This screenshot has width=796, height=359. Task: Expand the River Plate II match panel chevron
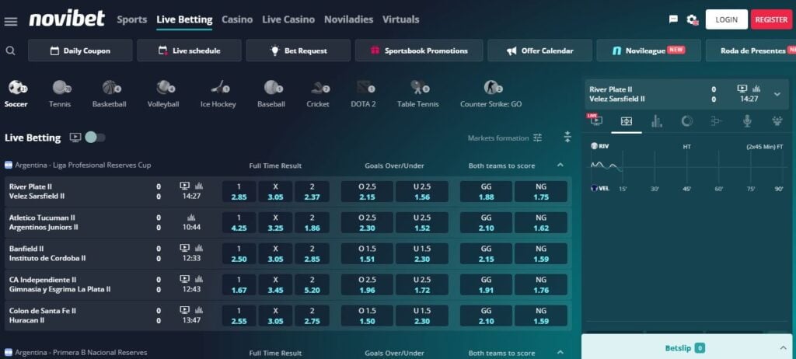[x=777, y=94]
